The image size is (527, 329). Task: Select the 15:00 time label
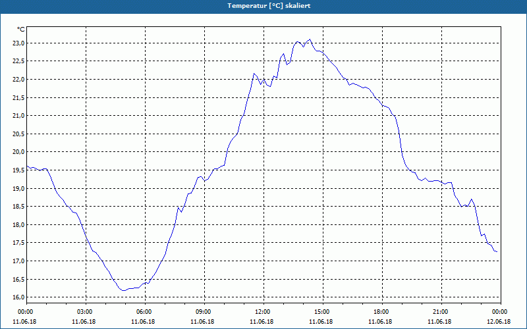[323, 312]
